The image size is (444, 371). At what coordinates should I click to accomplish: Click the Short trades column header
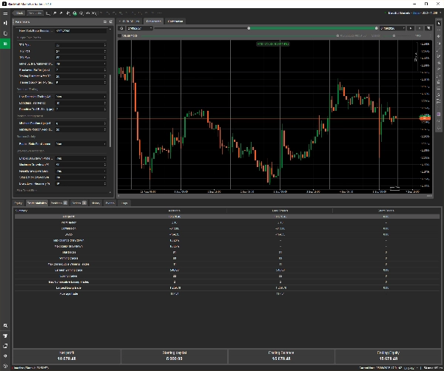(386, 211)
